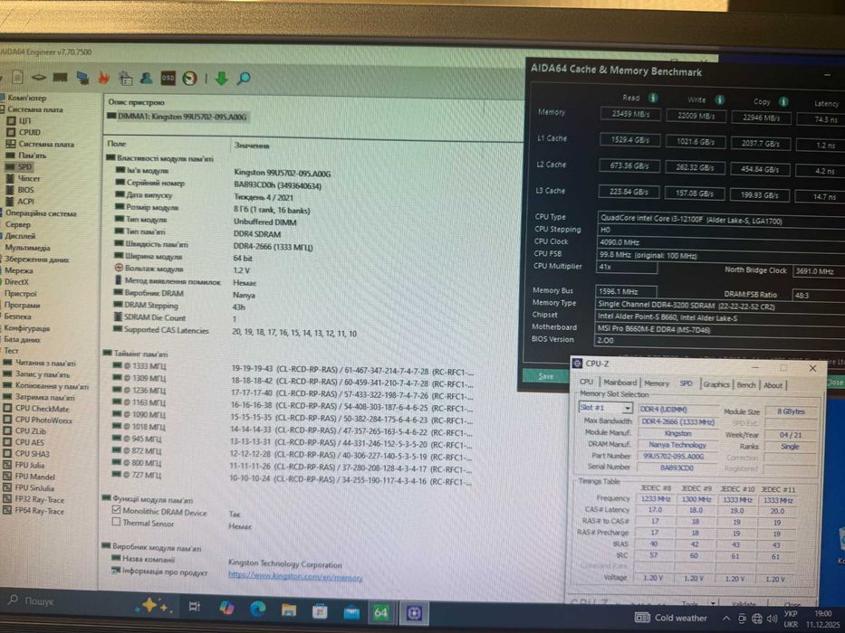Viewport: 845px width, 633px height.
Task: Open volume control in system tray
Action: coord(773,619)
